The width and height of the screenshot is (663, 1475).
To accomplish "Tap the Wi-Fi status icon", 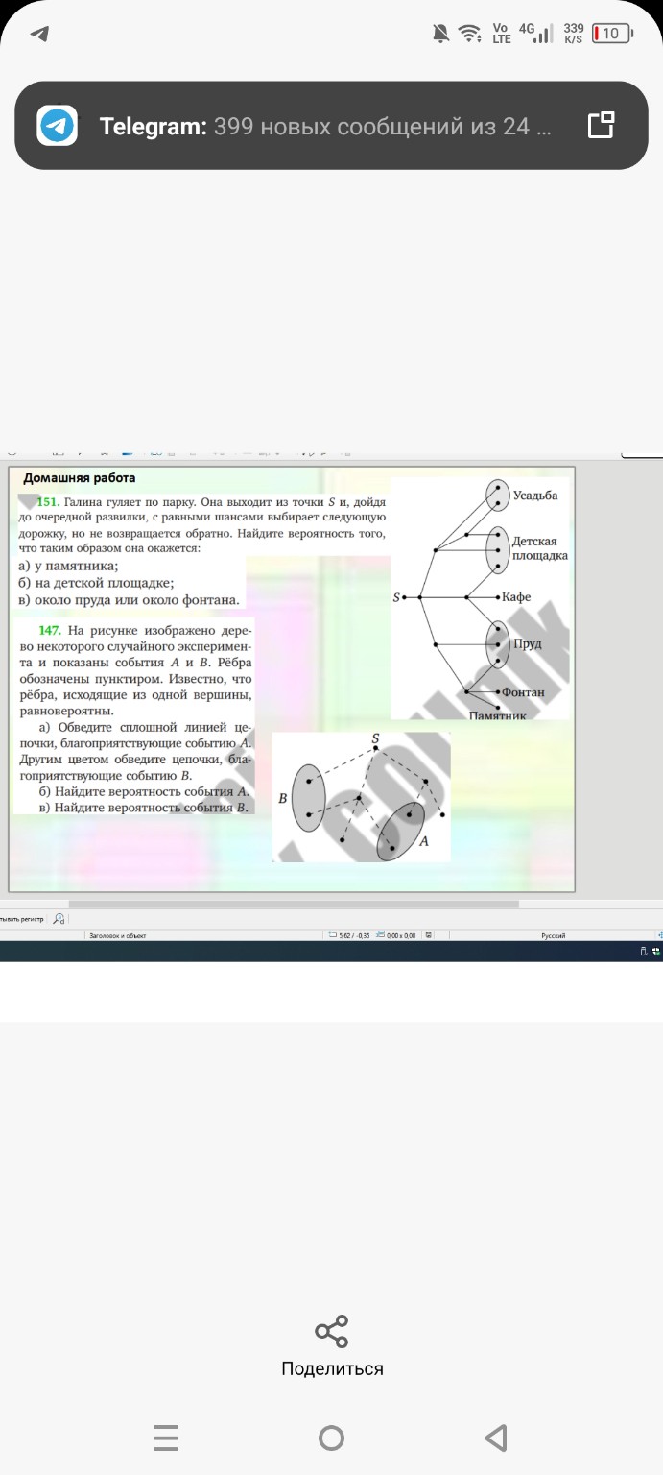I will click(469, 34).
